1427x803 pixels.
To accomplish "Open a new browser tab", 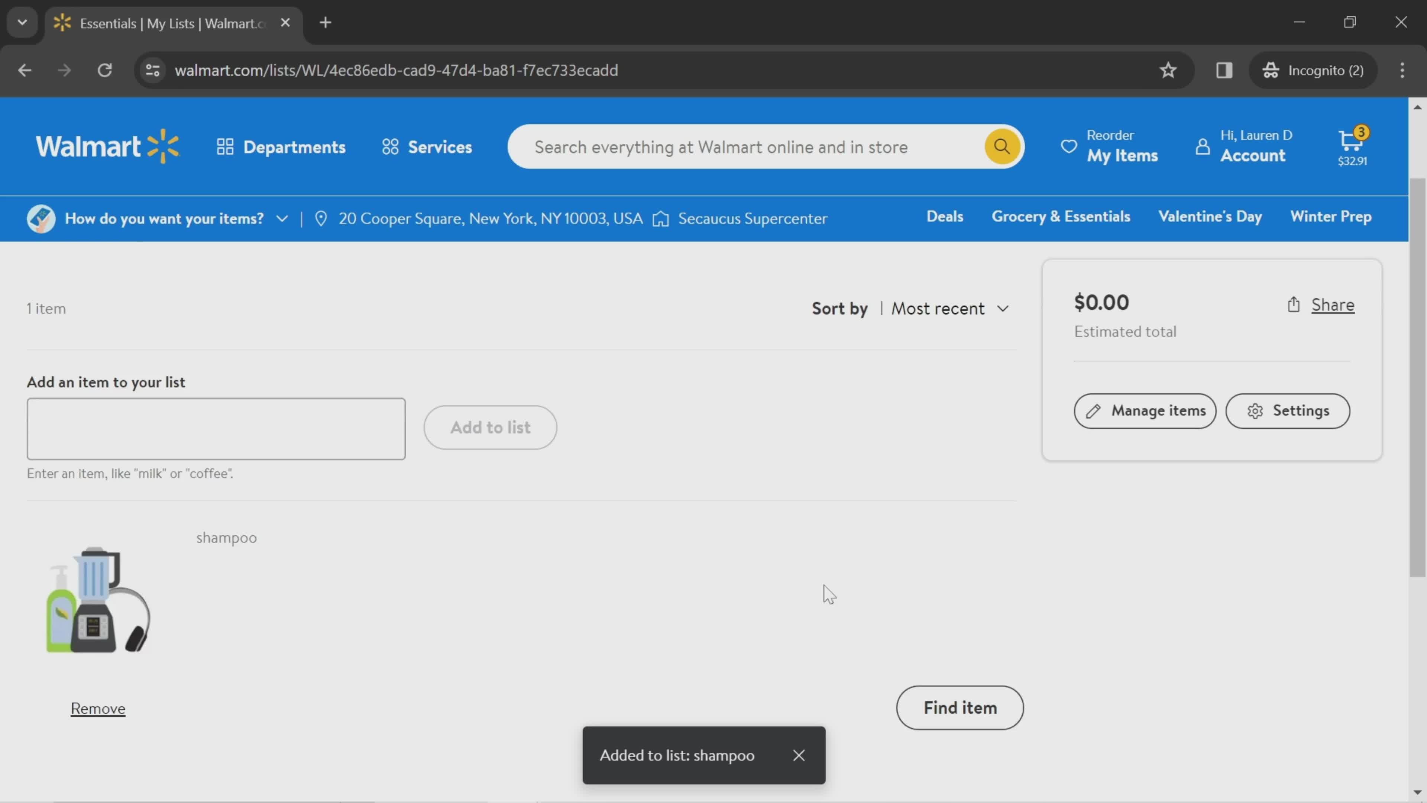I will tap(326, 23).
